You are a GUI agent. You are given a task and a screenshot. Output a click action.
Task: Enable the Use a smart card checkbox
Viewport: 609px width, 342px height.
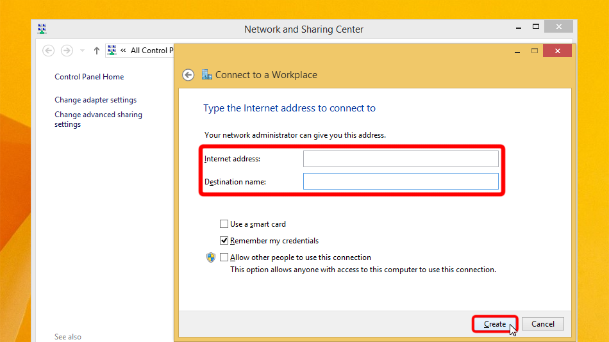tap(224, 224)
